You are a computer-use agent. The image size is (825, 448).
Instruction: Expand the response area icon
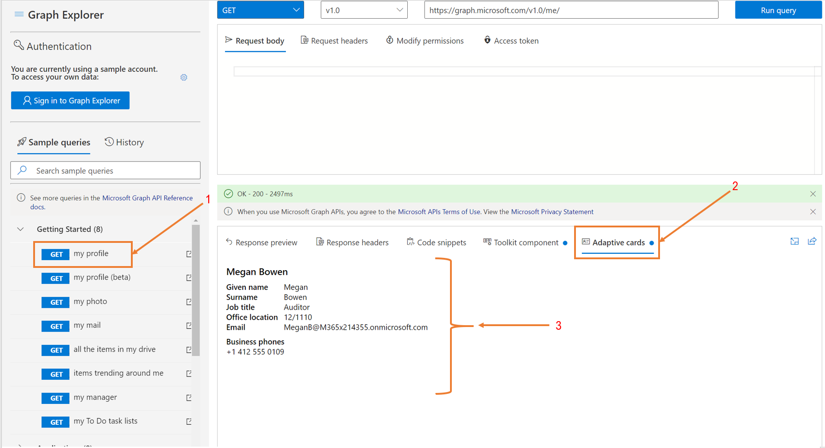coord(795,242)
